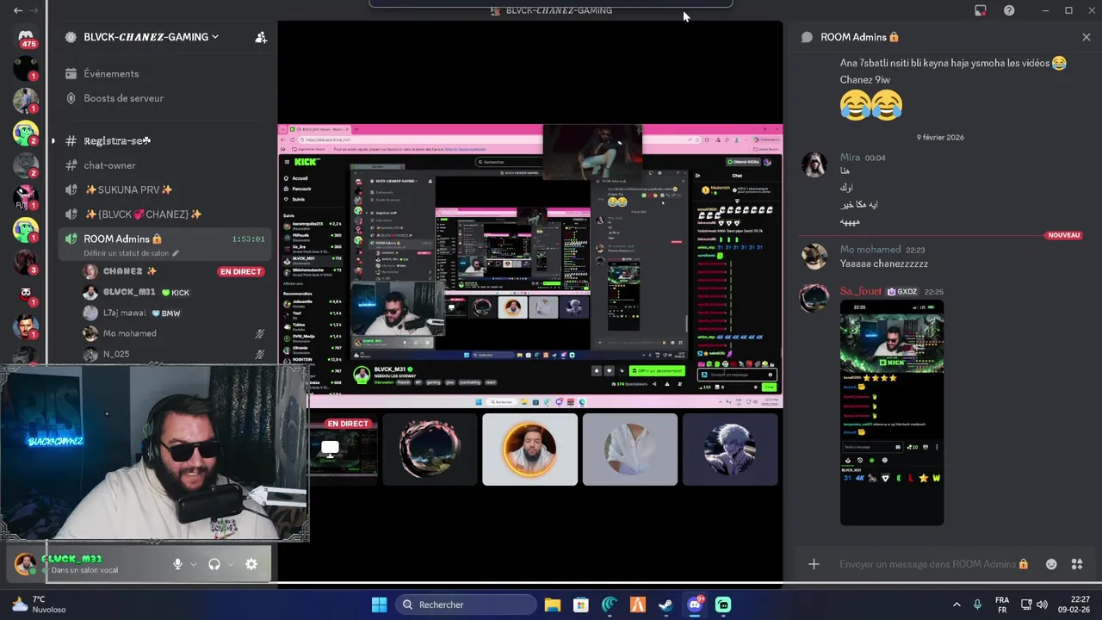The height and width of the screenshot is (620, 1102).
Task: Close the ROOM Admins chat panel
Action: point(1086,37)
